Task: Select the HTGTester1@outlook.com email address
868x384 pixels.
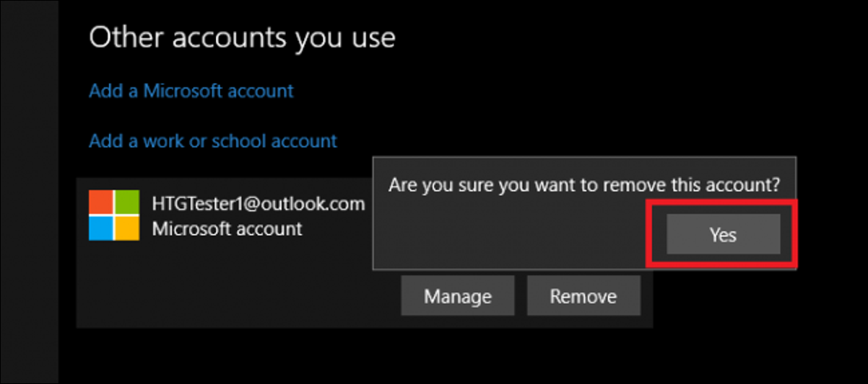Action: tap(258, 204)
